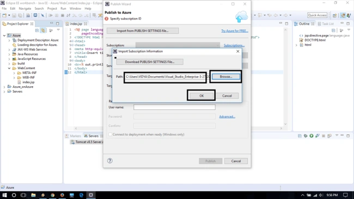Click the Windows Start button
Image resolution: width=354 pixels, height=199 pixels.
click(4, 195)
